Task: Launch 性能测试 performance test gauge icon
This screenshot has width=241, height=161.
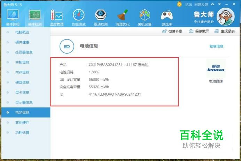Action: (79, 15)
